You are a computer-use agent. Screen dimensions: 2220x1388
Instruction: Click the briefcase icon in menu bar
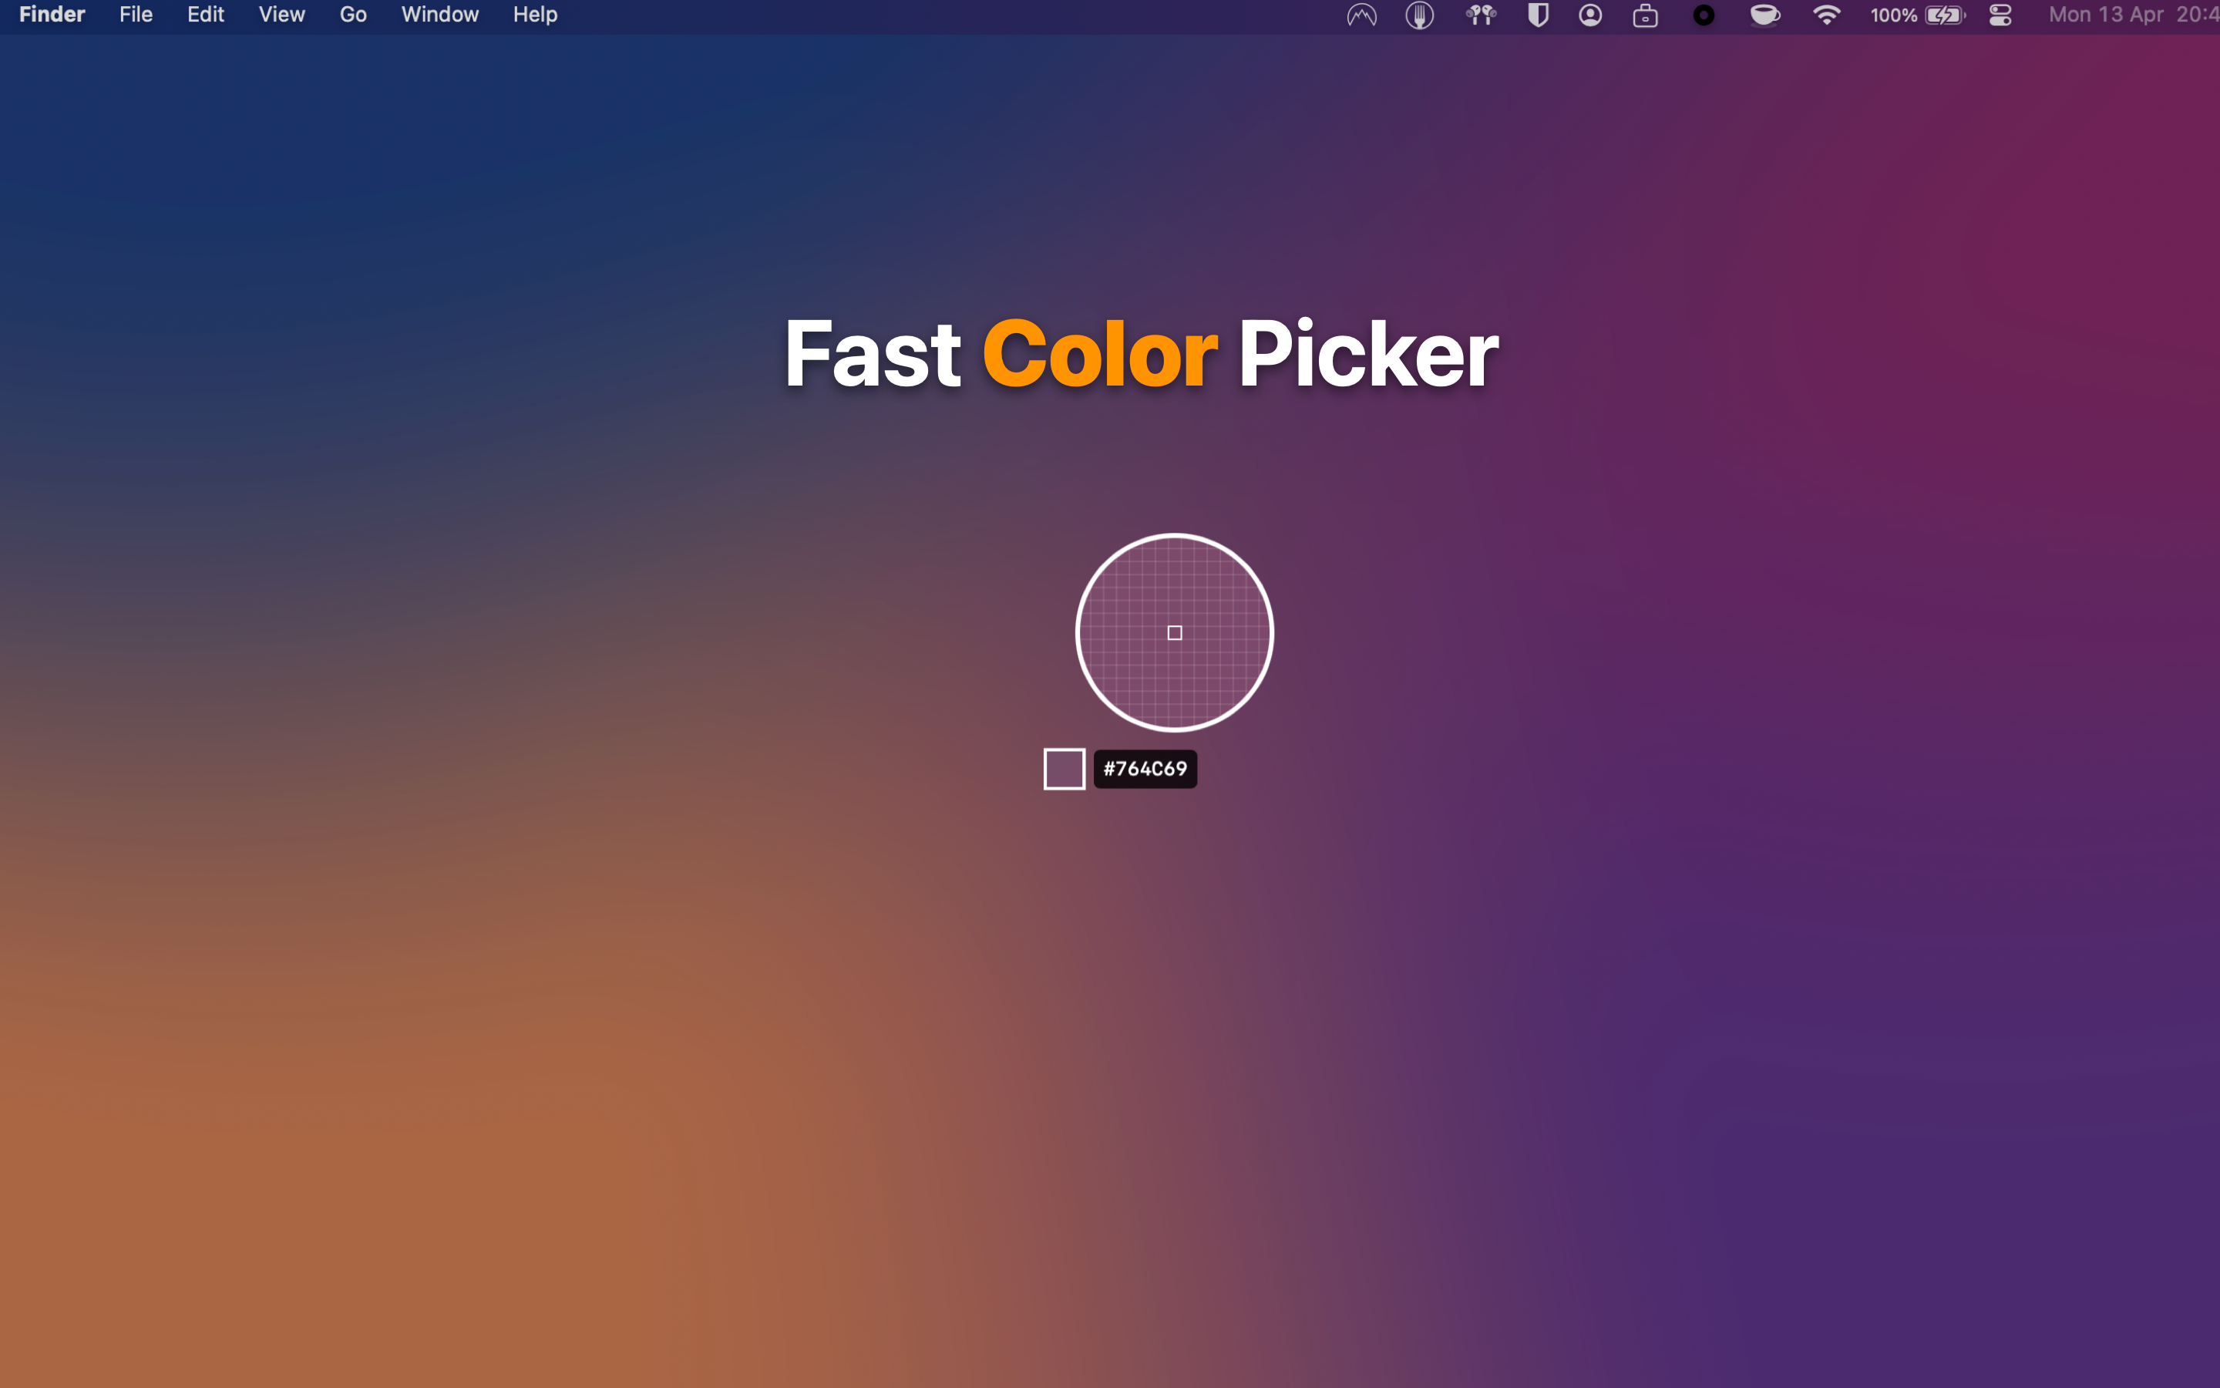coord(1646,15)
